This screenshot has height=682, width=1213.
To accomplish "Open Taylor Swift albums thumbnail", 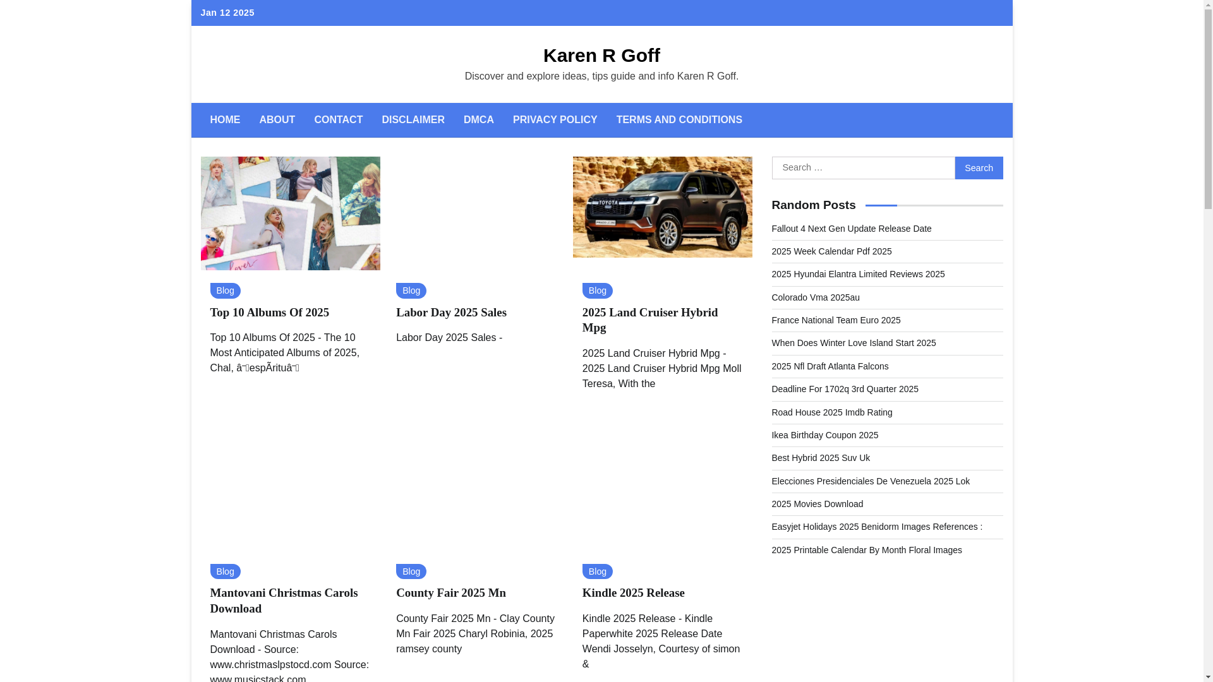I will click(290, 213).
